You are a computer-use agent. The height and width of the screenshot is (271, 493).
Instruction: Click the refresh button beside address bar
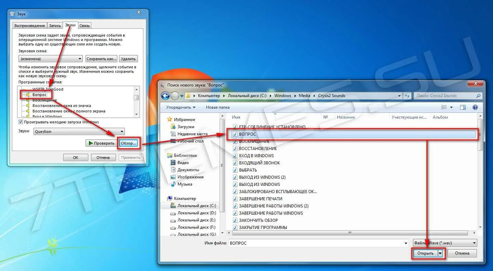click(407, 96)
